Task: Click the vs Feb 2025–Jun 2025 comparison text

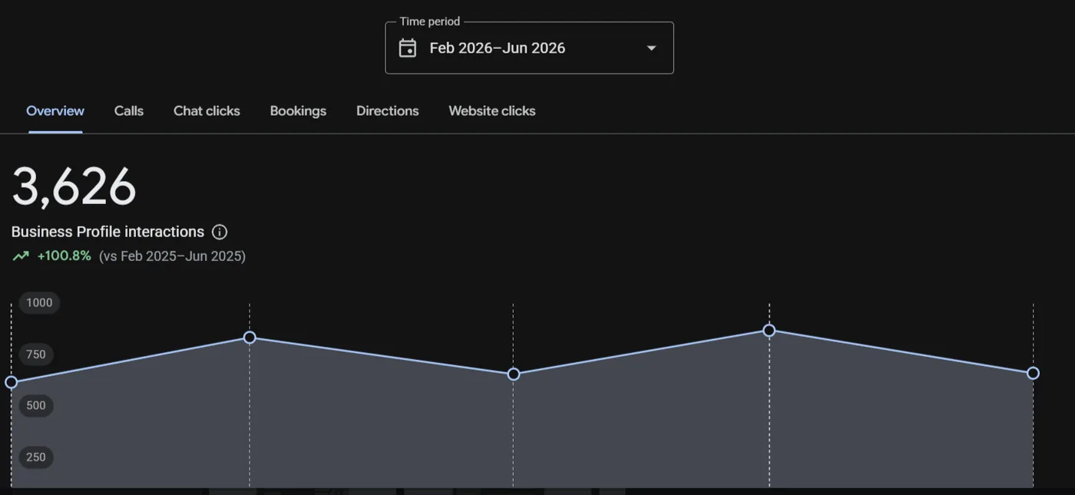Action: (172, 256)
